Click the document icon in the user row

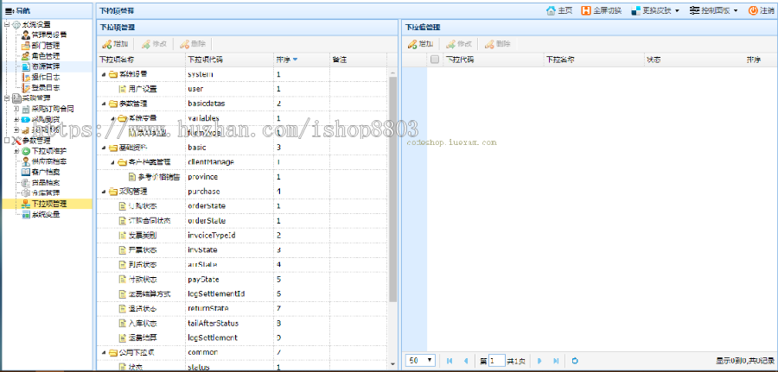tap(123, 89)
